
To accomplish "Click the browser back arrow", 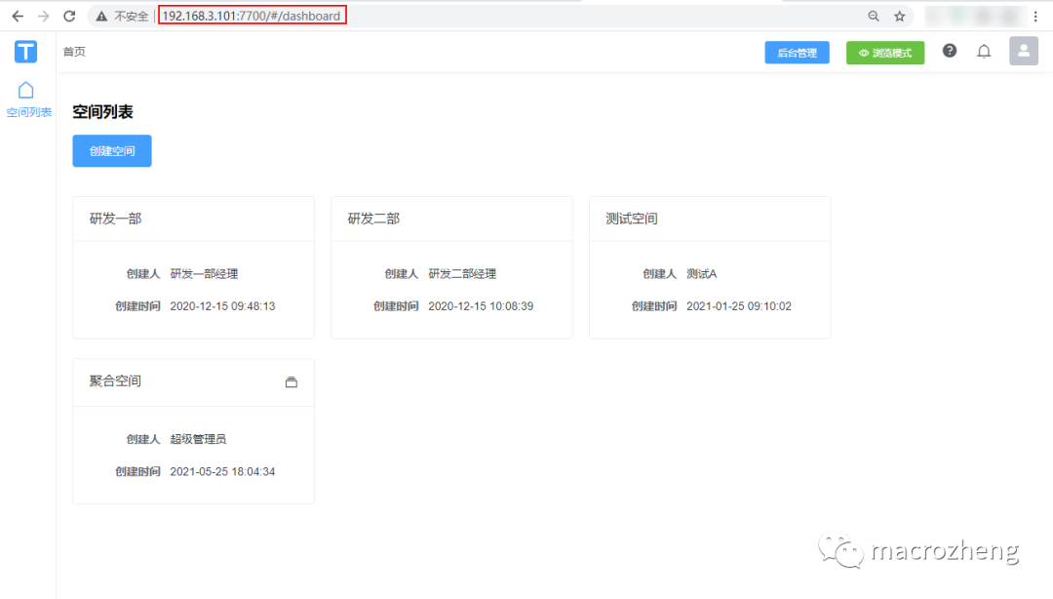I will (x=18, y=17).
